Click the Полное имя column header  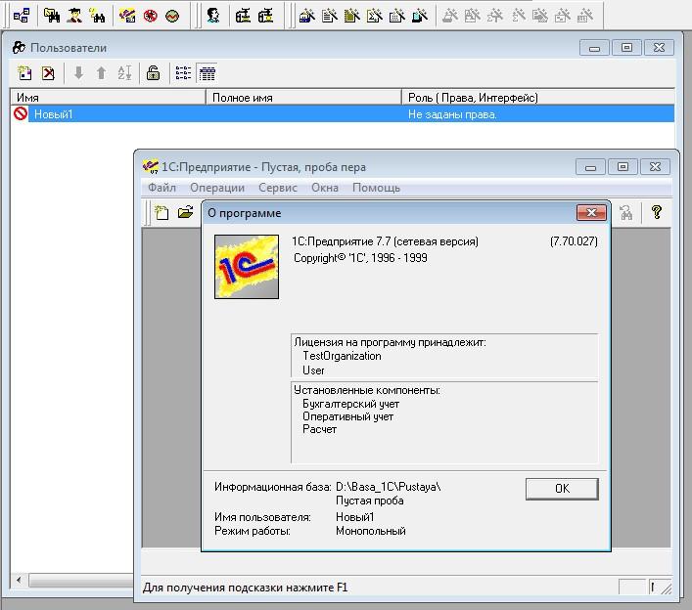click(x=303, y=98)
